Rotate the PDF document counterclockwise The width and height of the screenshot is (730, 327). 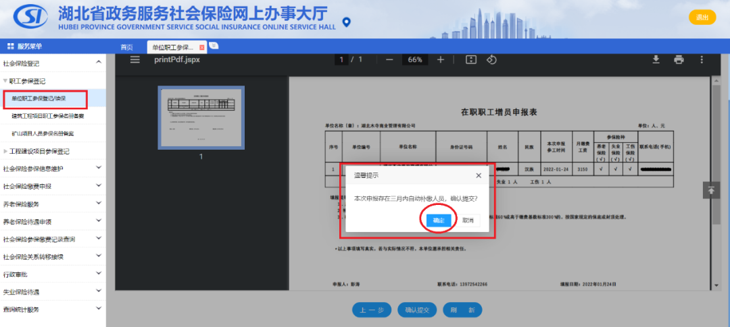coord(491,59)
